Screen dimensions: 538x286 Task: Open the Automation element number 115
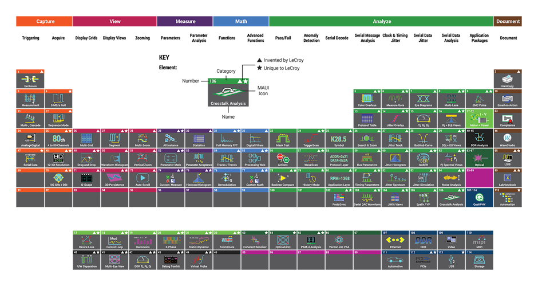pos(508,198)
